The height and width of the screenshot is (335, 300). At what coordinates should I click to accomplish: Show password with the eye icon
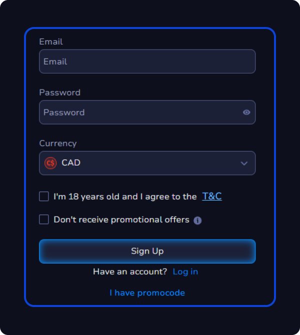click(x=246, y=112)
